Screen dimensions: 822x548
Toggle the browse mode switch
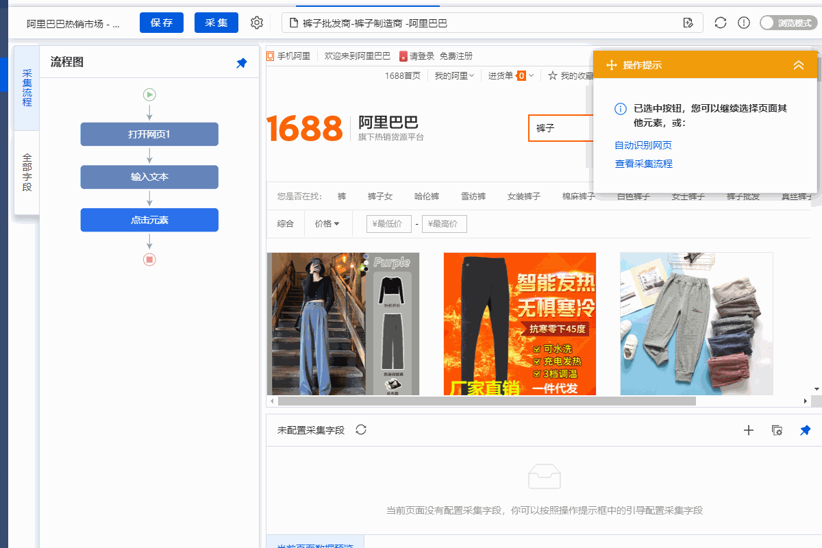(788, 23)
